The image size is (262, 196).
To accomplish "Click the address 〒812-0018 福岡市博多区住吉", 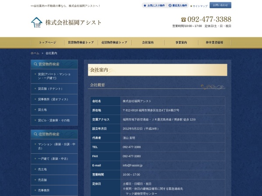I will 151,110.
